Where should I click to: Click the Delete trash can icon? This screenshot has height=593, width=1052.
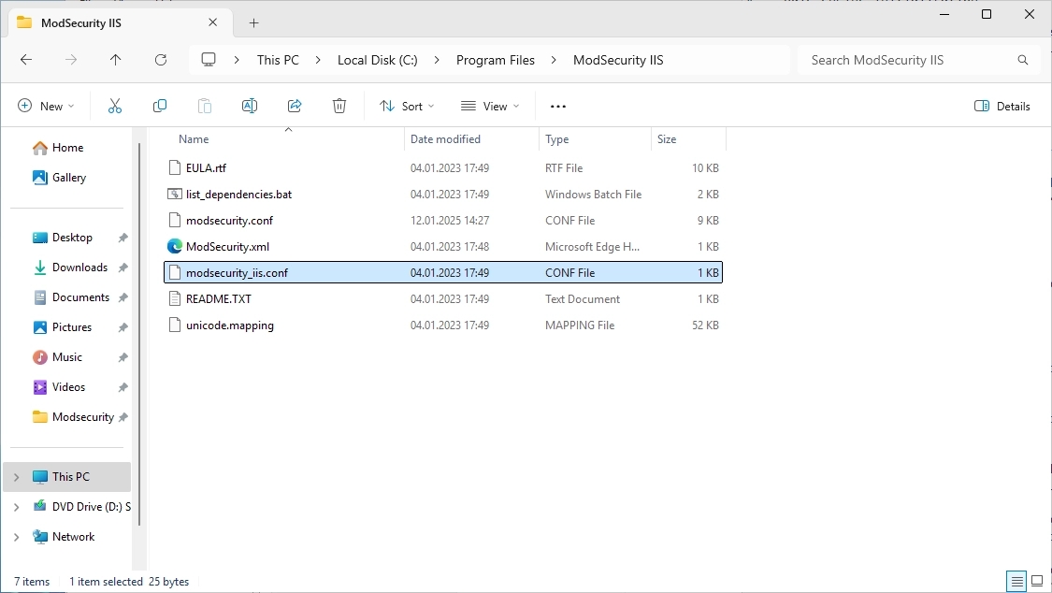[339, 106]
